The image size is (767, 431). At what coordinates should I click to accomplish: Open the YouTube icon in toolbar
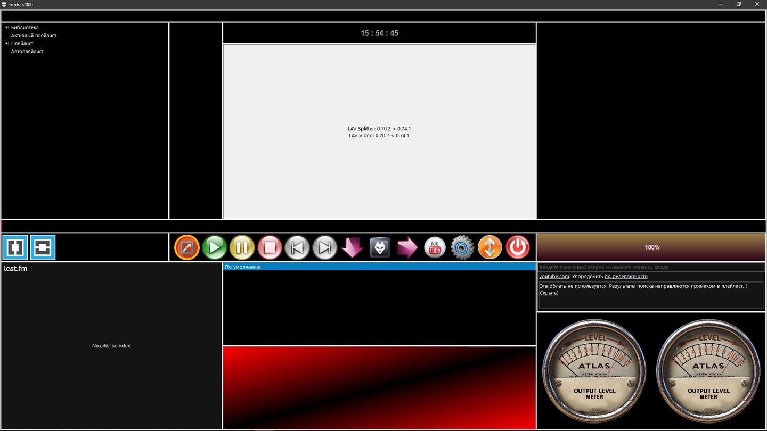(435, 247)
